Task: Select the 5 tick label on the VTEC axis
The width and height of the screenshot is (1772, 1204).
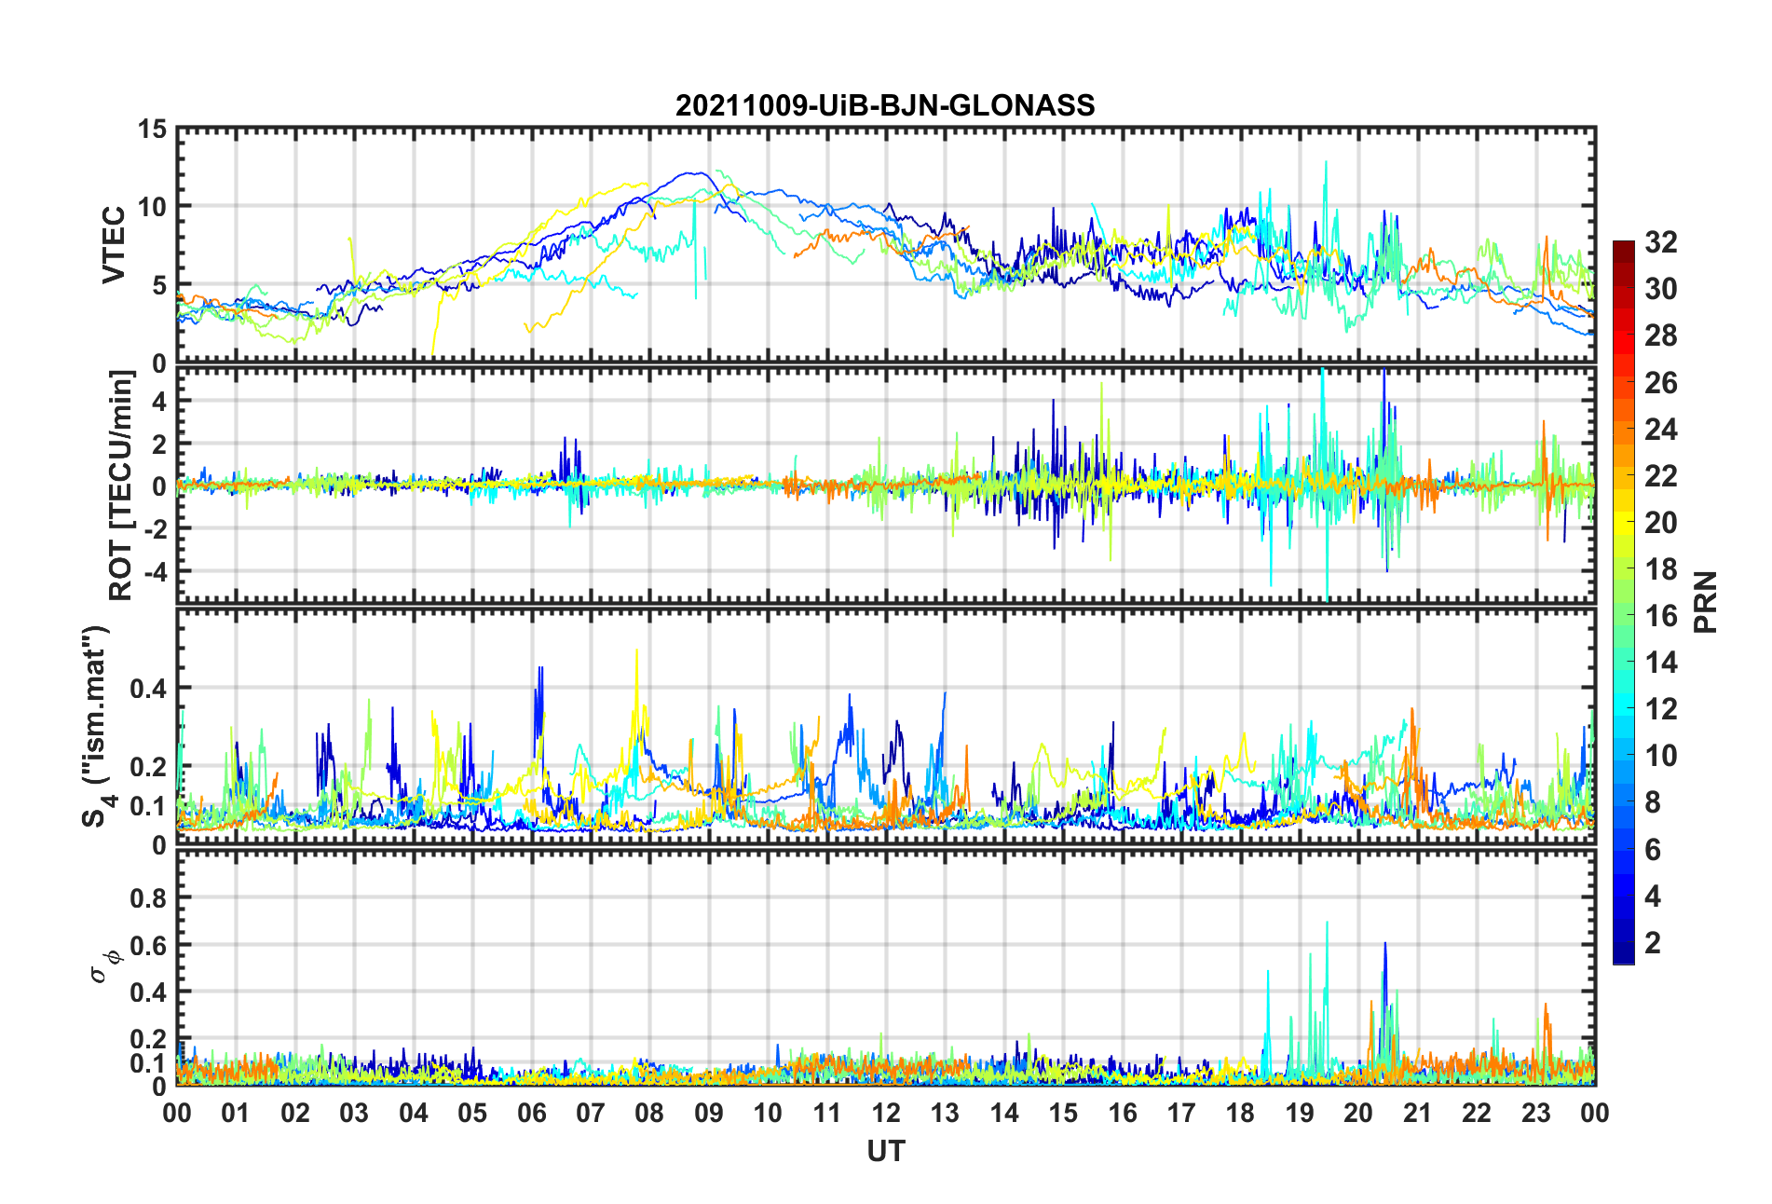Action: (159, 285)
